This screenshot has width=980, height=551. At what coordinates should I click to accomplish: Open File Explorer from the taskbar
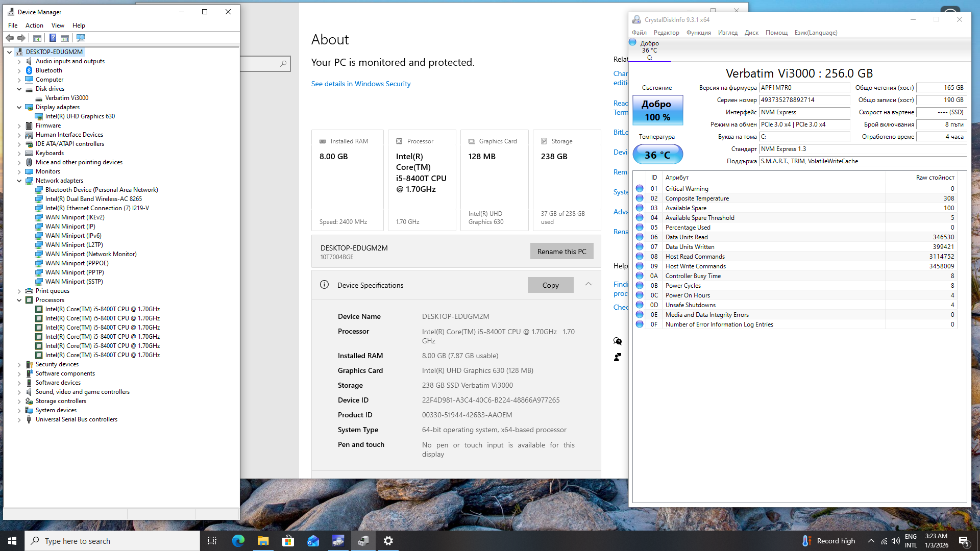[263, 541]
